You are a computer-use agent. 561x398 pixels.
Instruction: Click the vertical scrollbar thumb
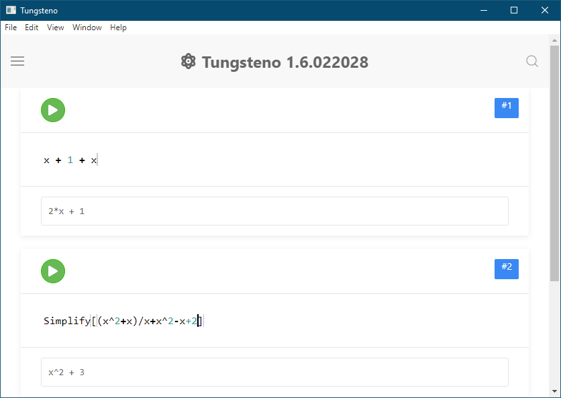pos(554,163)
